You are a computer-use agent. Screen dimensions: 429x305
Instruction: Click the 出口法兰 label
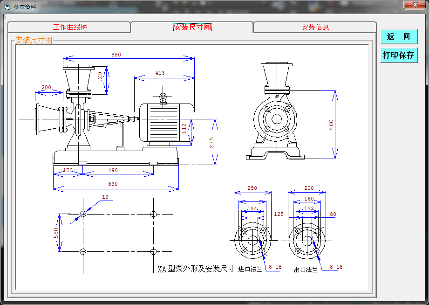pos(306,270)
